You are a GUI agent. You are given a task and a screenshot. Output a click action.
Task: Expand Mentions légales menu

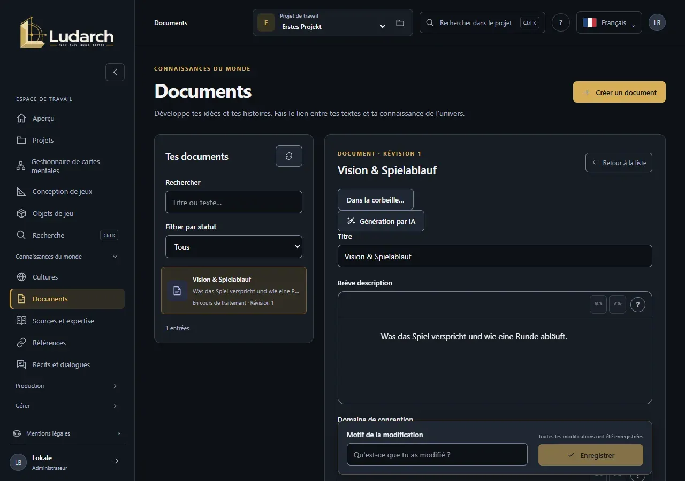tap(67, 433)
